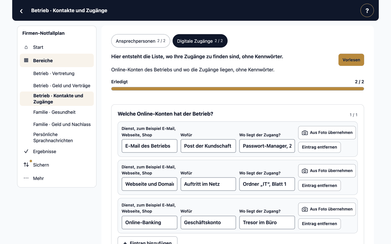Click the Vorlesen button
The width and height of the screenshot is (391, 244).
[x=351, y=60]
